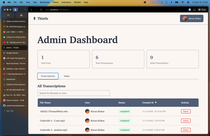Open the profile icon in the sidebar header

tap(15, 10)
